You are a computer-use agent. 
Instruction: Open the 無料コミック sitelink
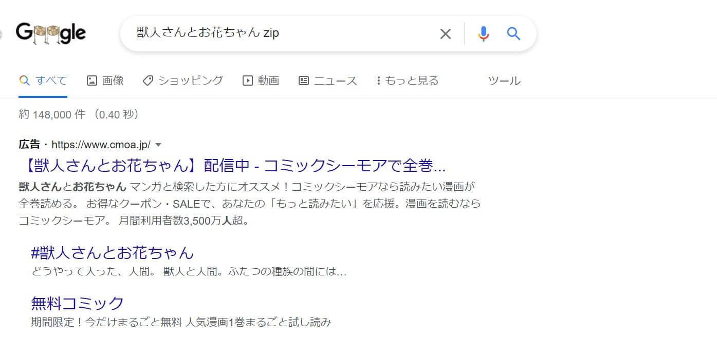78,303
